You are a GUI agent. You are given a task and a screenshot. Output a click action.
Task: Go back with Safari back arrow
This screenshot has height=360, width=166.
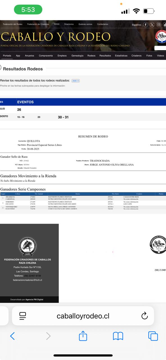pyautogui.click(x=12, y=336)
